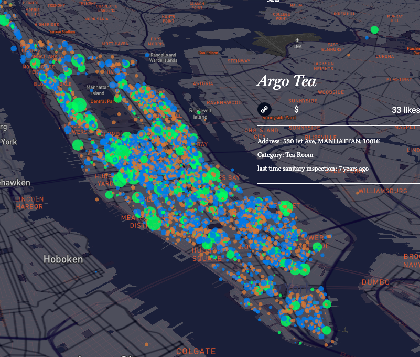420x357 pixels.
Task: Select the Category: Tea Room text
Action: point(285,155)
